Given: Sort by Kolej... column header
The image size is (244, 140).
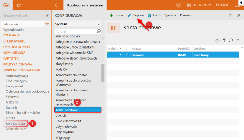Looking at the screenshot, I should coord(115,49).
